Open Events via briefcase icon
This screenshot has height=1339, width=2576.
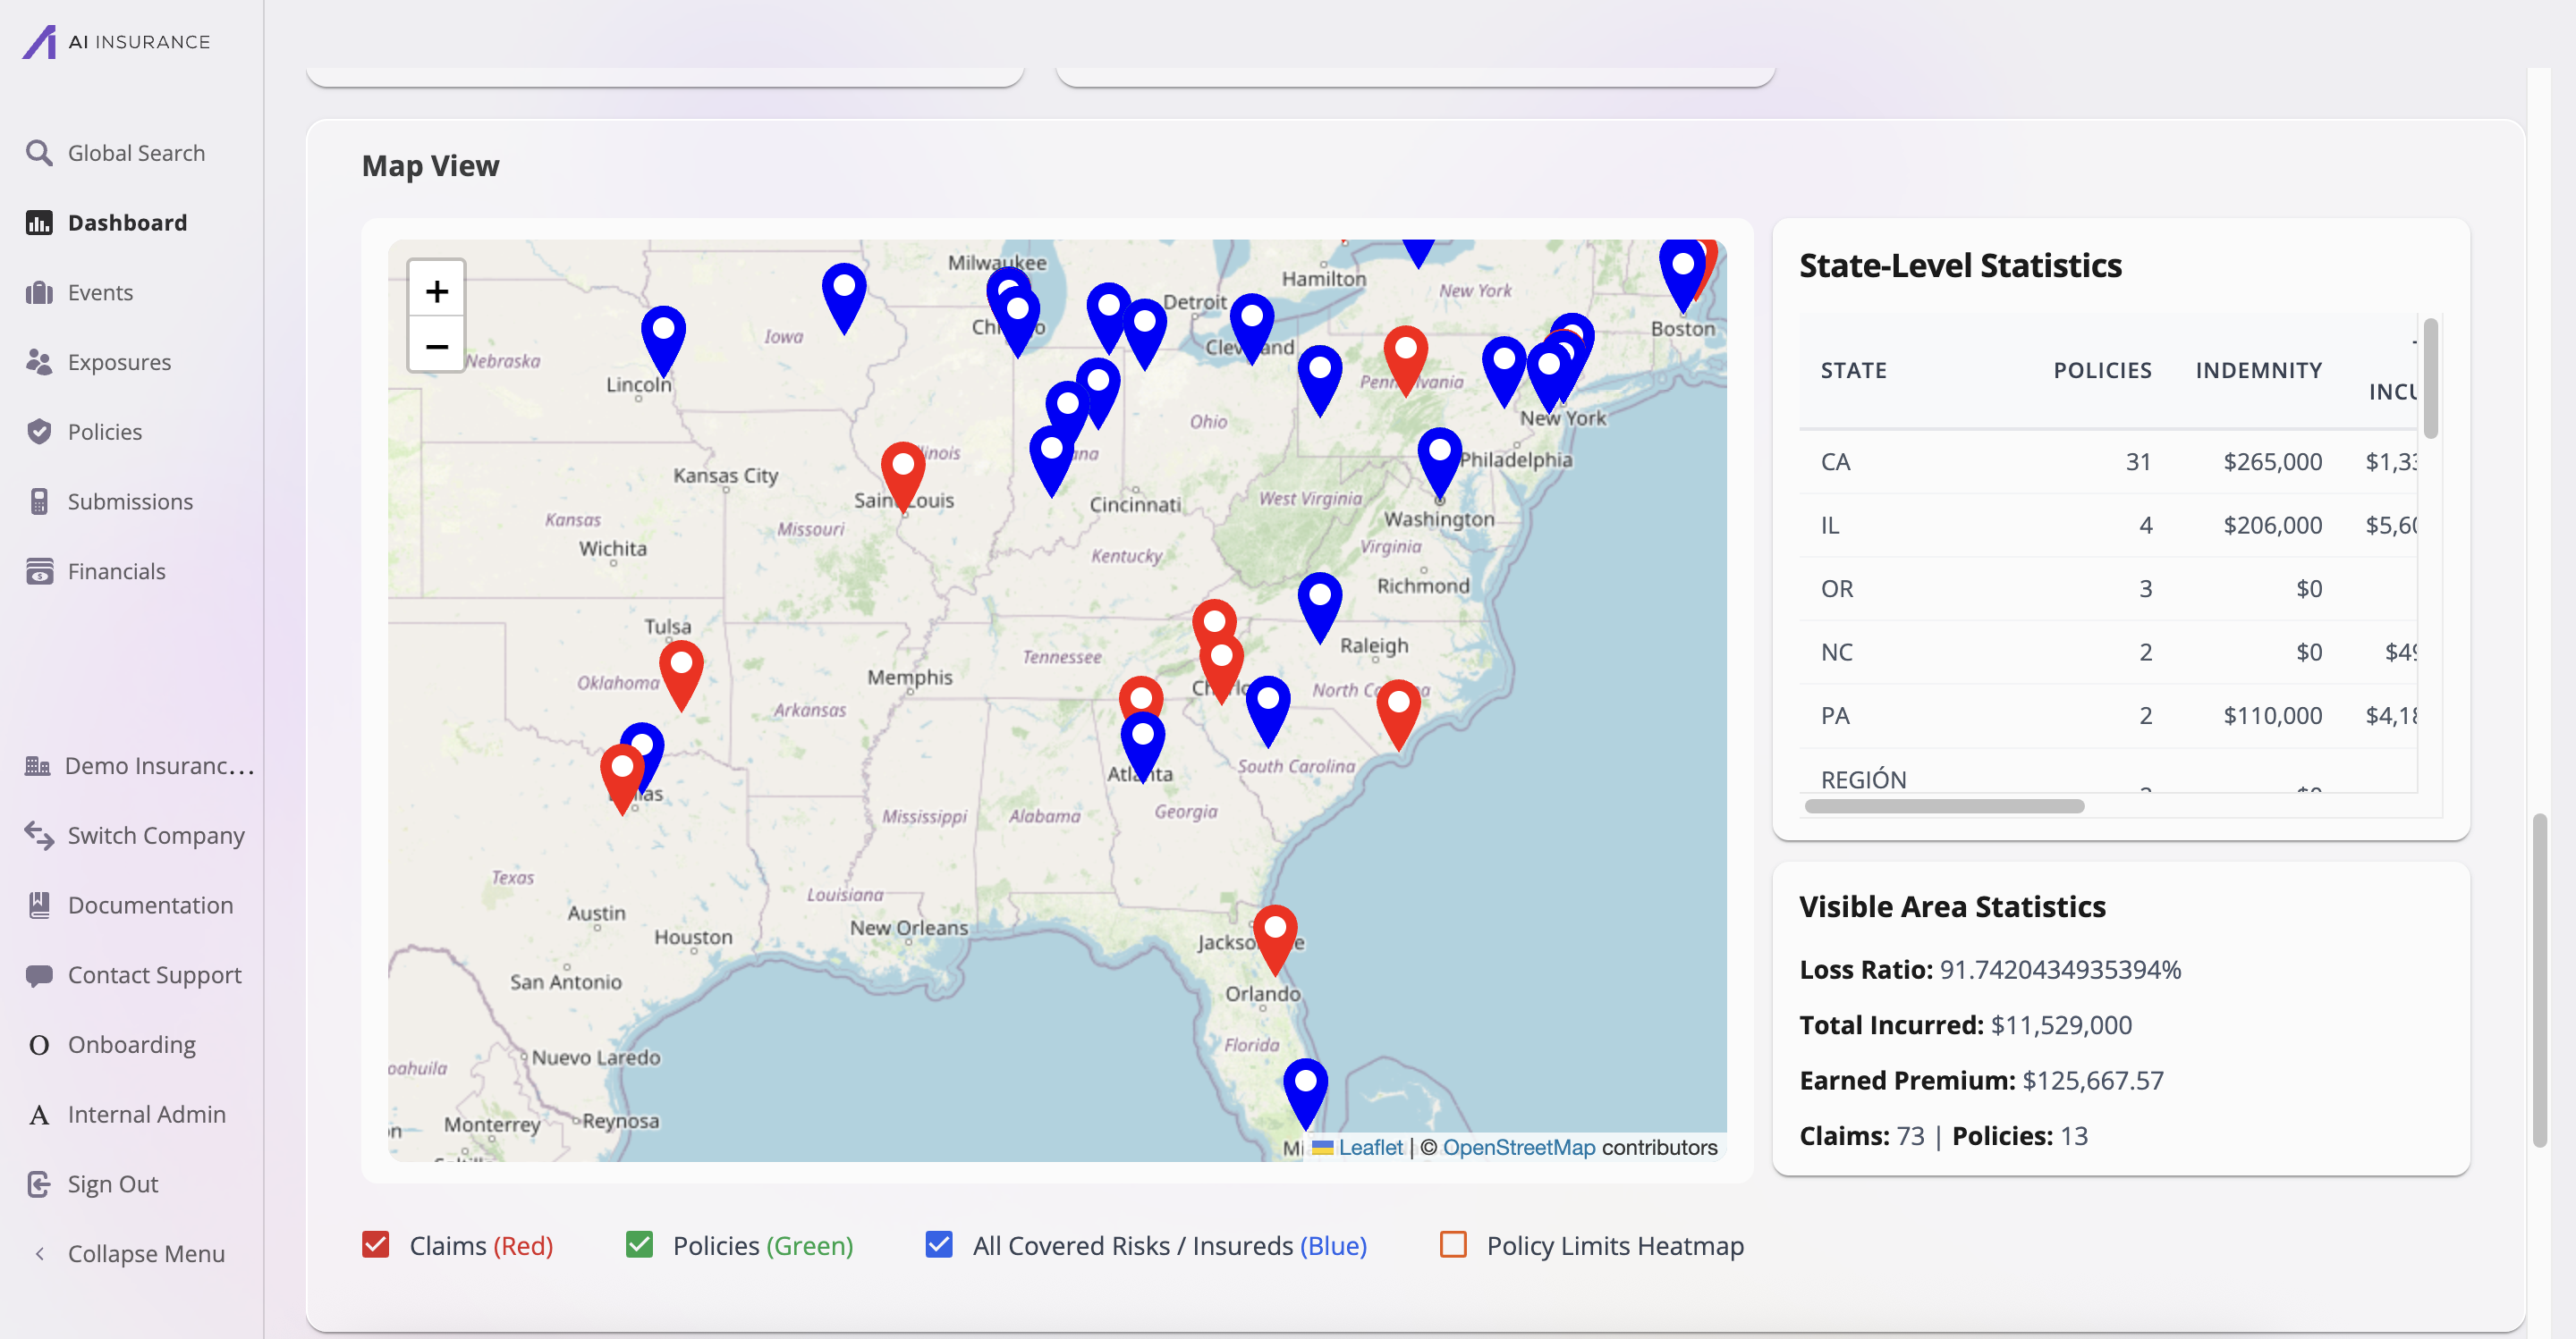38,293
